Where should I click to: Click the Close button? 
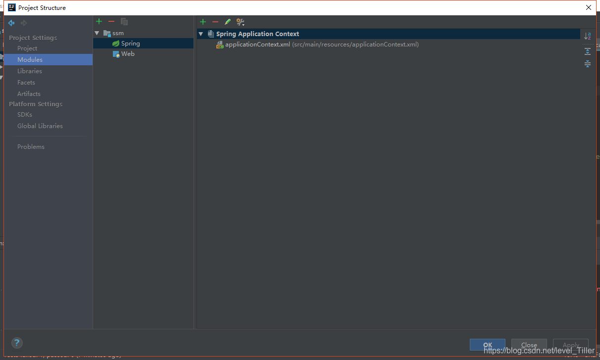(529, 345)
